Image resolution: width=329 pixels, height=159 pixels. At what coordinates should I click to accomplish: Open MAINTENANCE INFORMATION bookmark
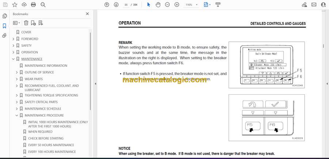46,66
